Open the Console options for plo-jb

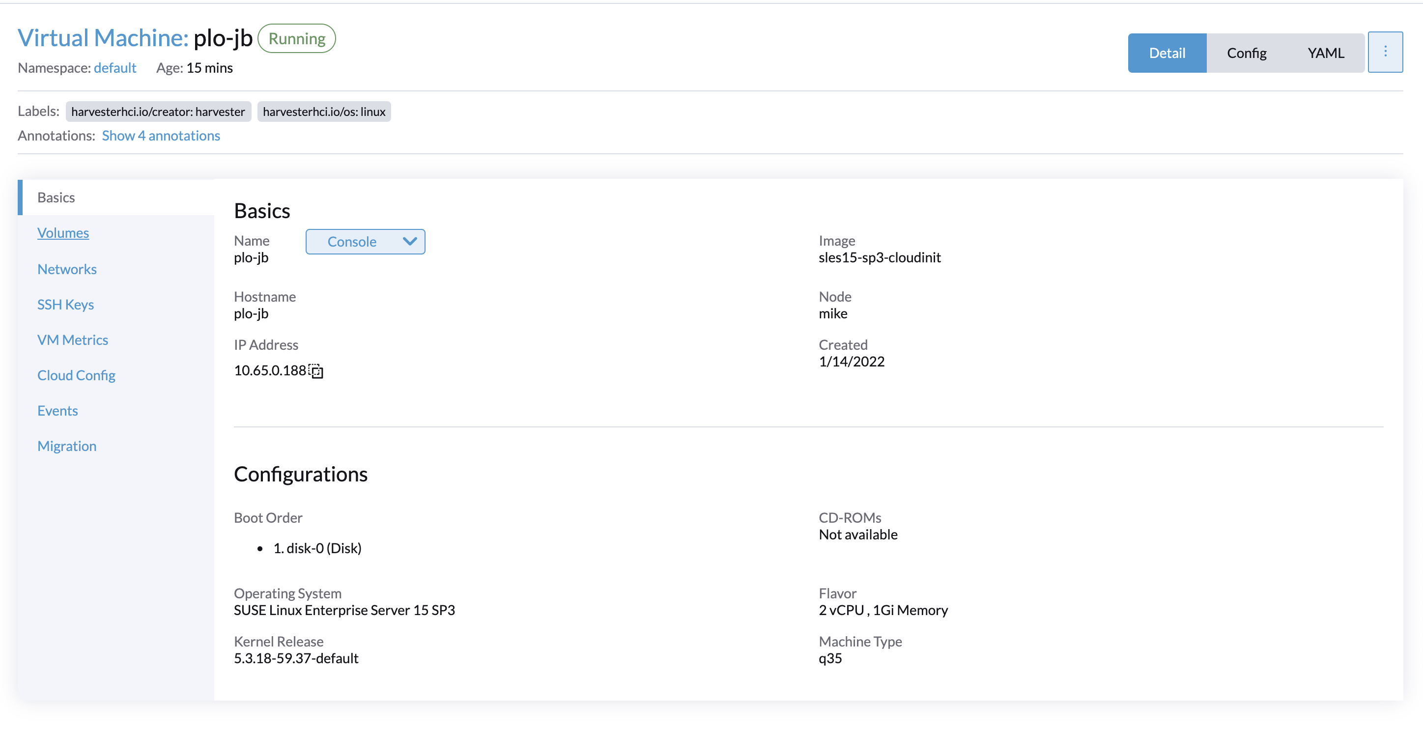point(365,241)
